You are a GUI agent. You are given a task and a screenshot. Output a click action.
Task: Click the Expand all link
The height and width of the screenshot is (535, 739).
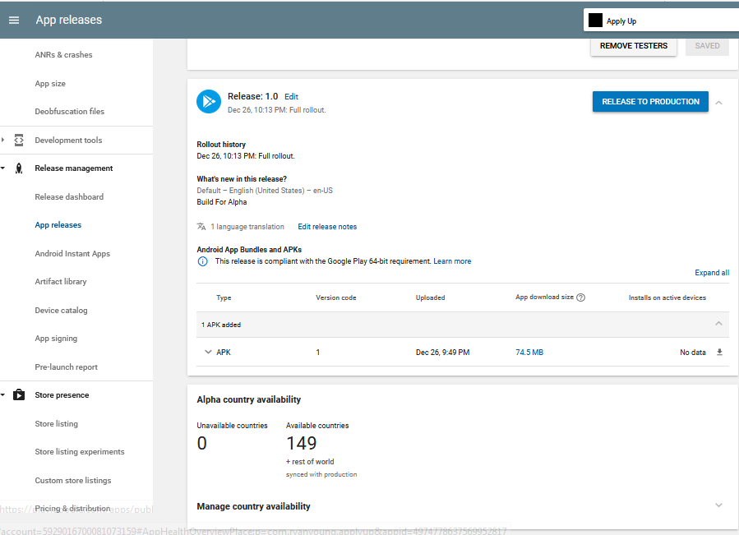[x=711, y=272]
